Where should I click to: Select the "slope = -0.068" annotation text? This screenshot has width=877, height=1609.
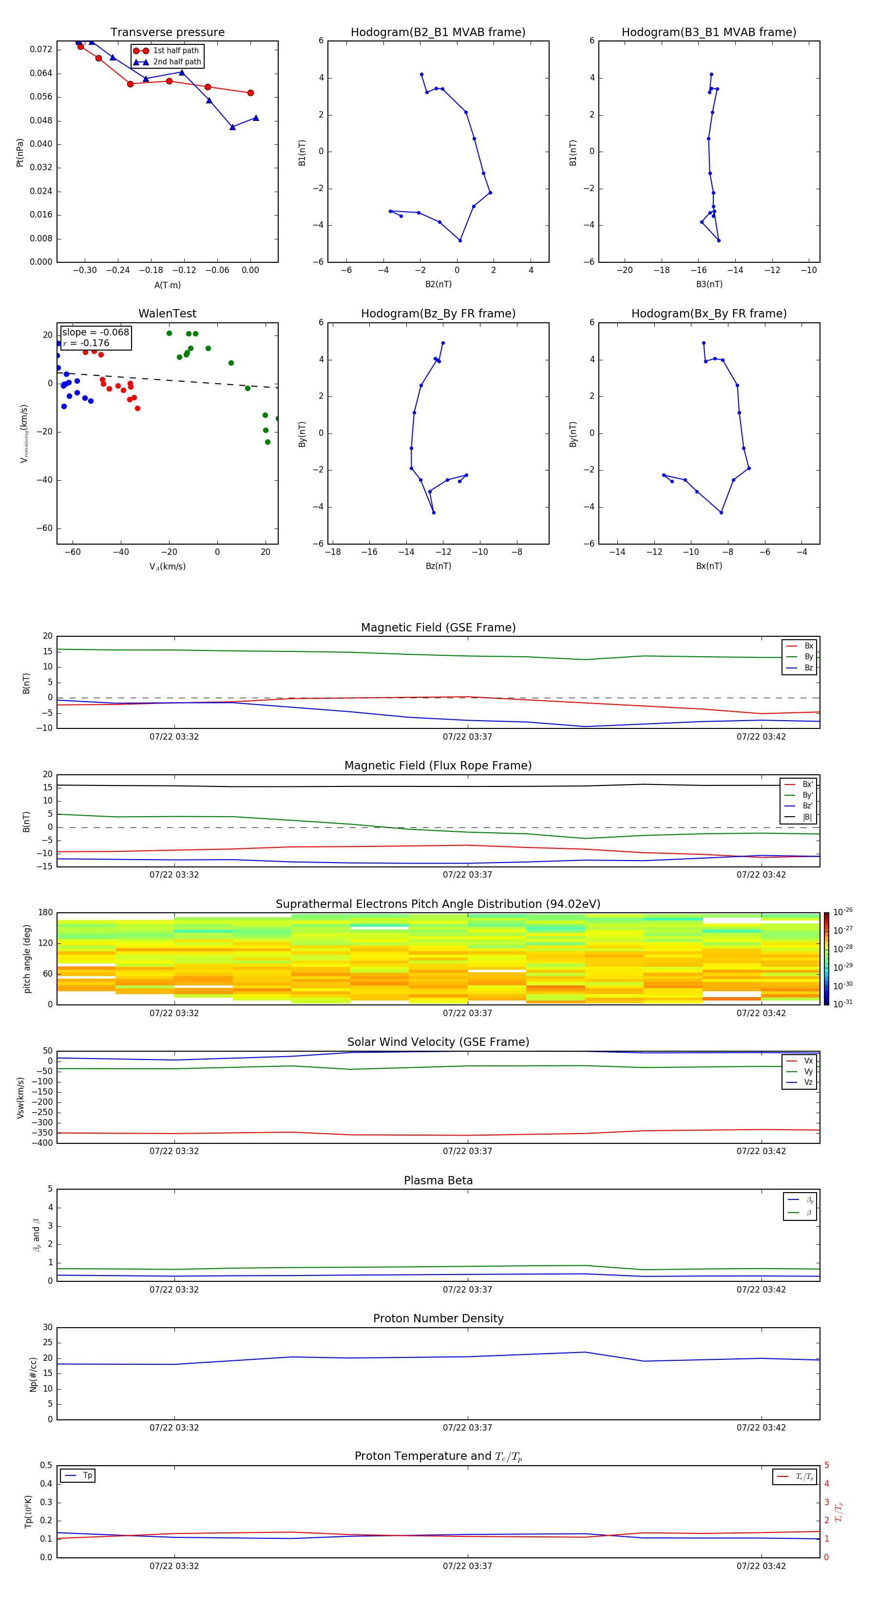pos(95,333)
